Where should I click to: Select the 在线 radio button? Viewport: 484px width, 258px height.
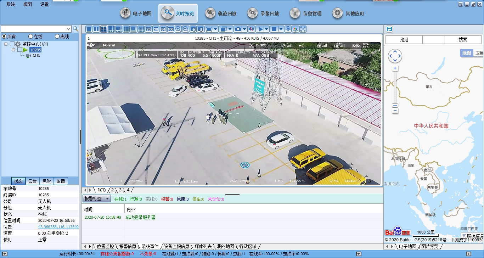point(31,37)
